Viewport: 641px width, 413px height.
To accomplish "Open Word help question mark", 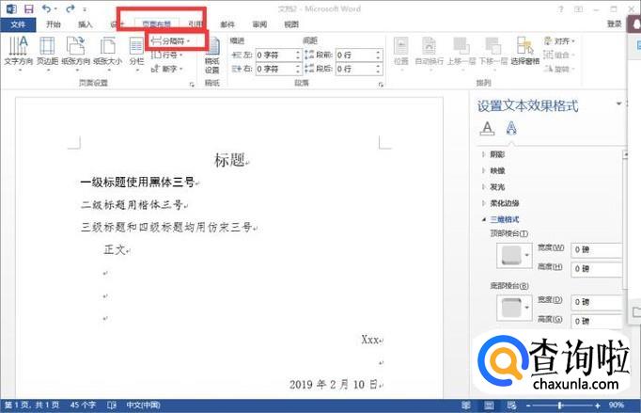I will click(561, 9).
